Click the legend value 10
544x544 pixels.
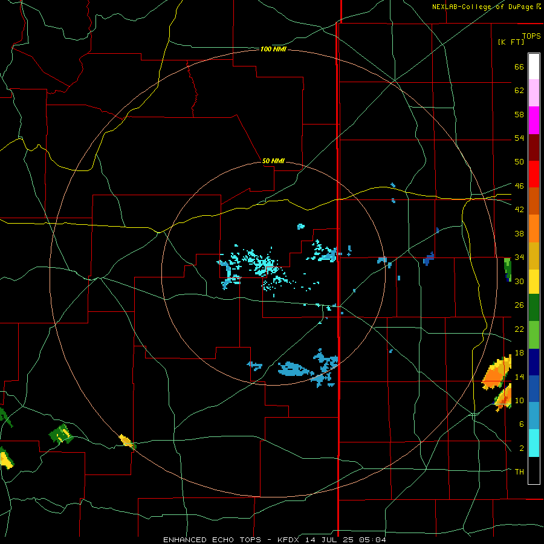pos(519,400)
